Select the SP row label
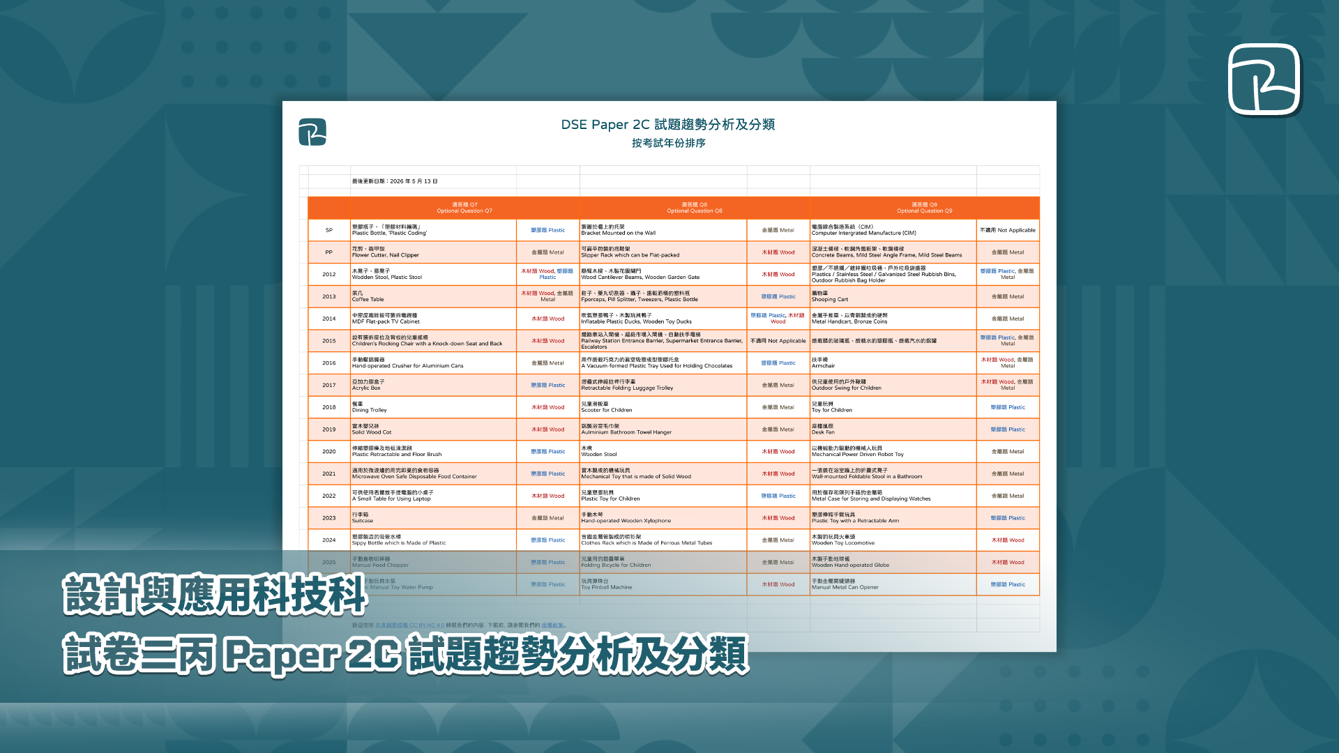 pos(329,230)
